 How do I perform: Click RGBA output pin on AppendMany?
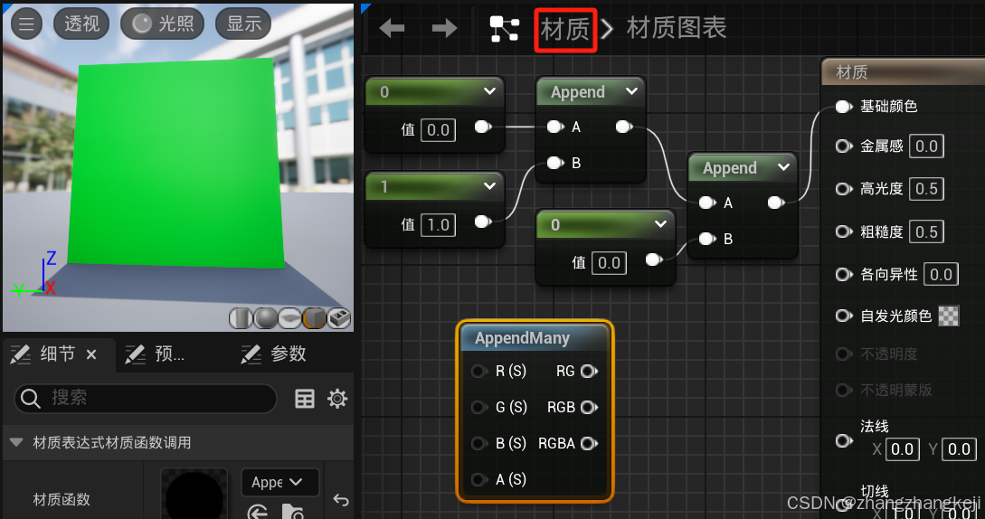click(x=589, y=444)
